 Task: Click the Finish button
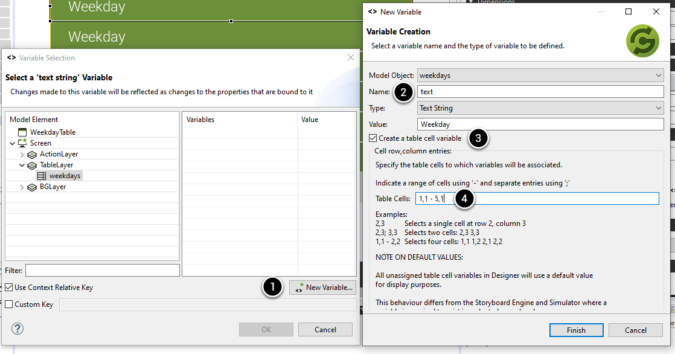(x=576, y=330)
